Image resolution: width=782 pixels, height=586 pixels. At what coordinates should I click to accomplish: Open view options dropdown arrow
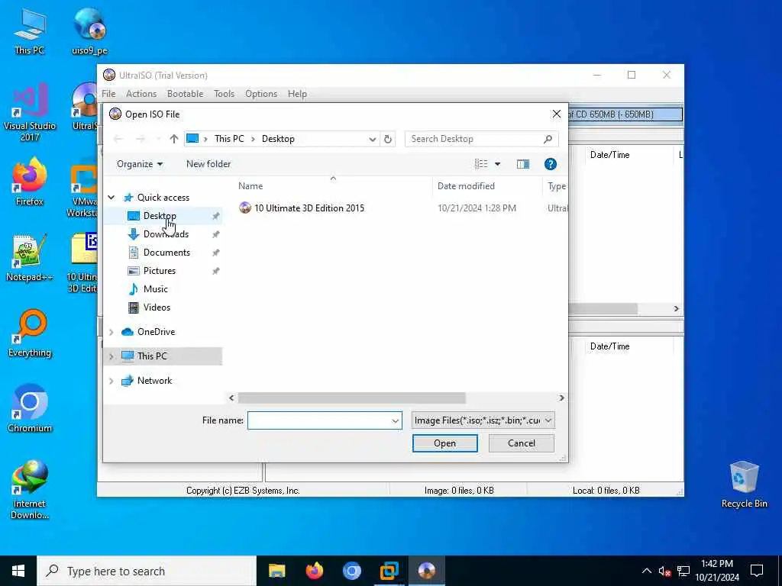[x=497, y=164]
